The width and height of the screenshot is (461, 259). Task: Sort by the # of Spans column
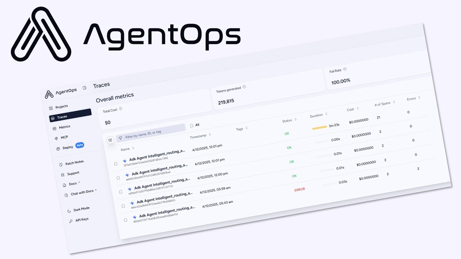tap(384, 103)
